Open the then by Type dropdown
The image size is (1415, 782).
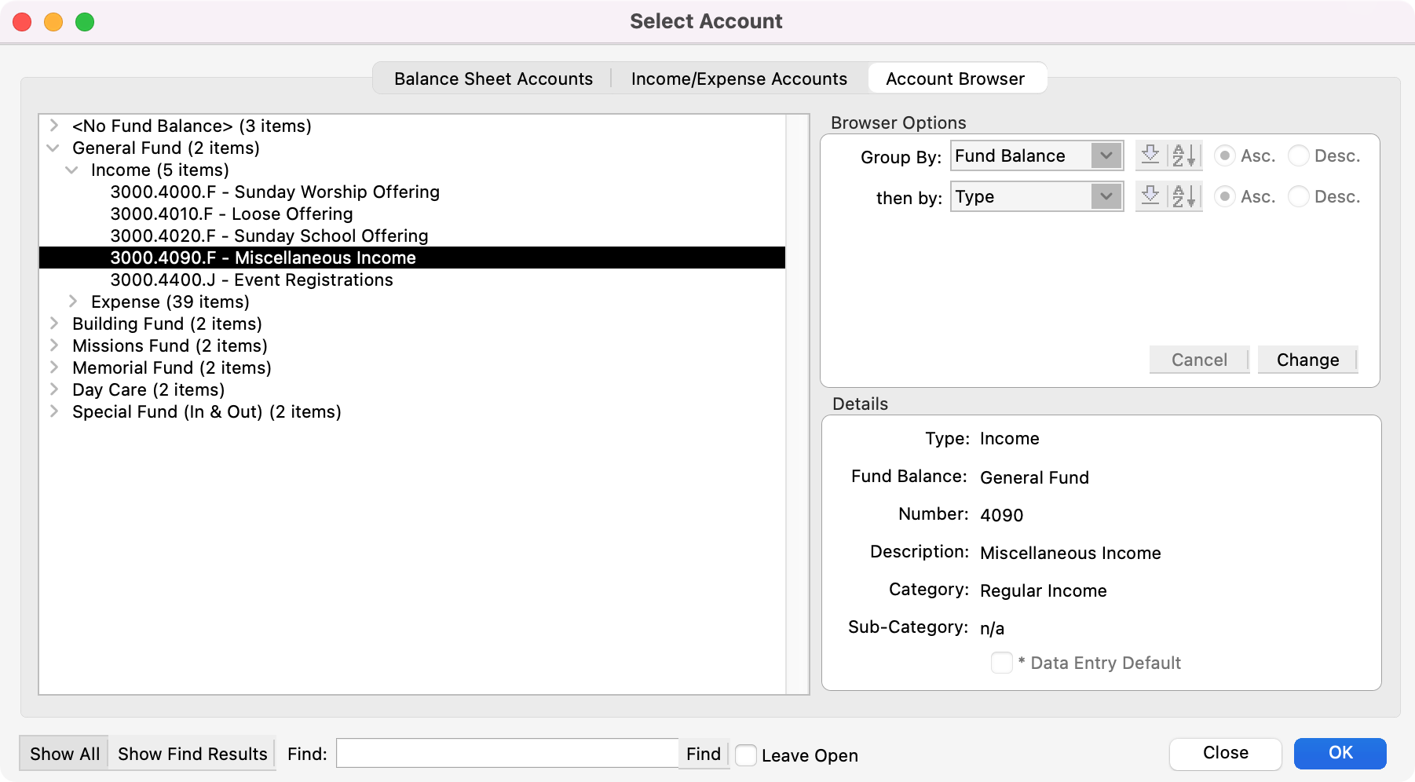point(1037,196)
